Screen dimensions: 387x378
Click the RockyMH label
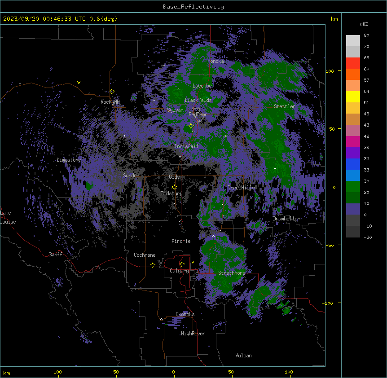(110, 102)
